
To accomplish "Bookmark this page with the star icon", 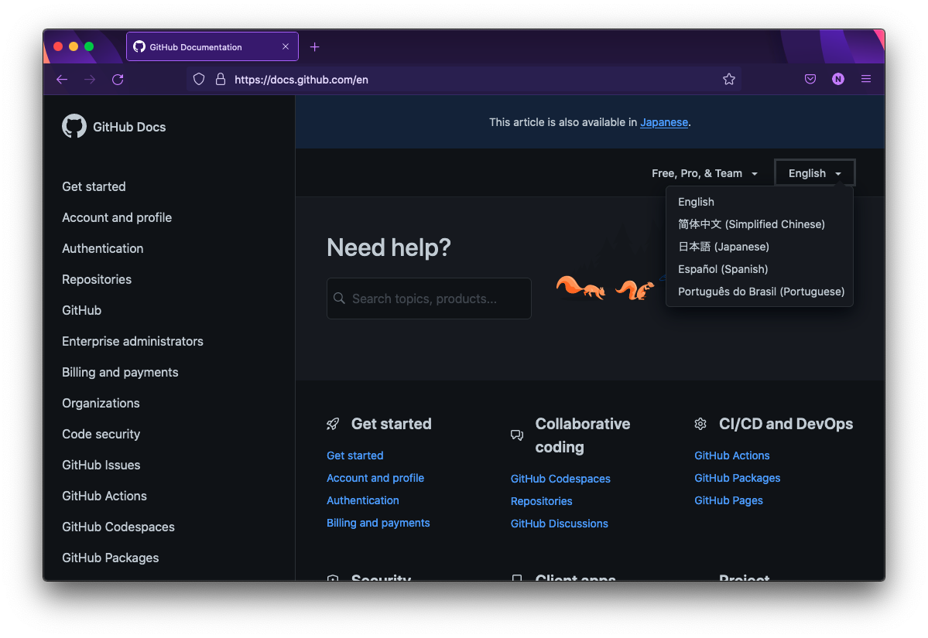I will tap(728, 79).
